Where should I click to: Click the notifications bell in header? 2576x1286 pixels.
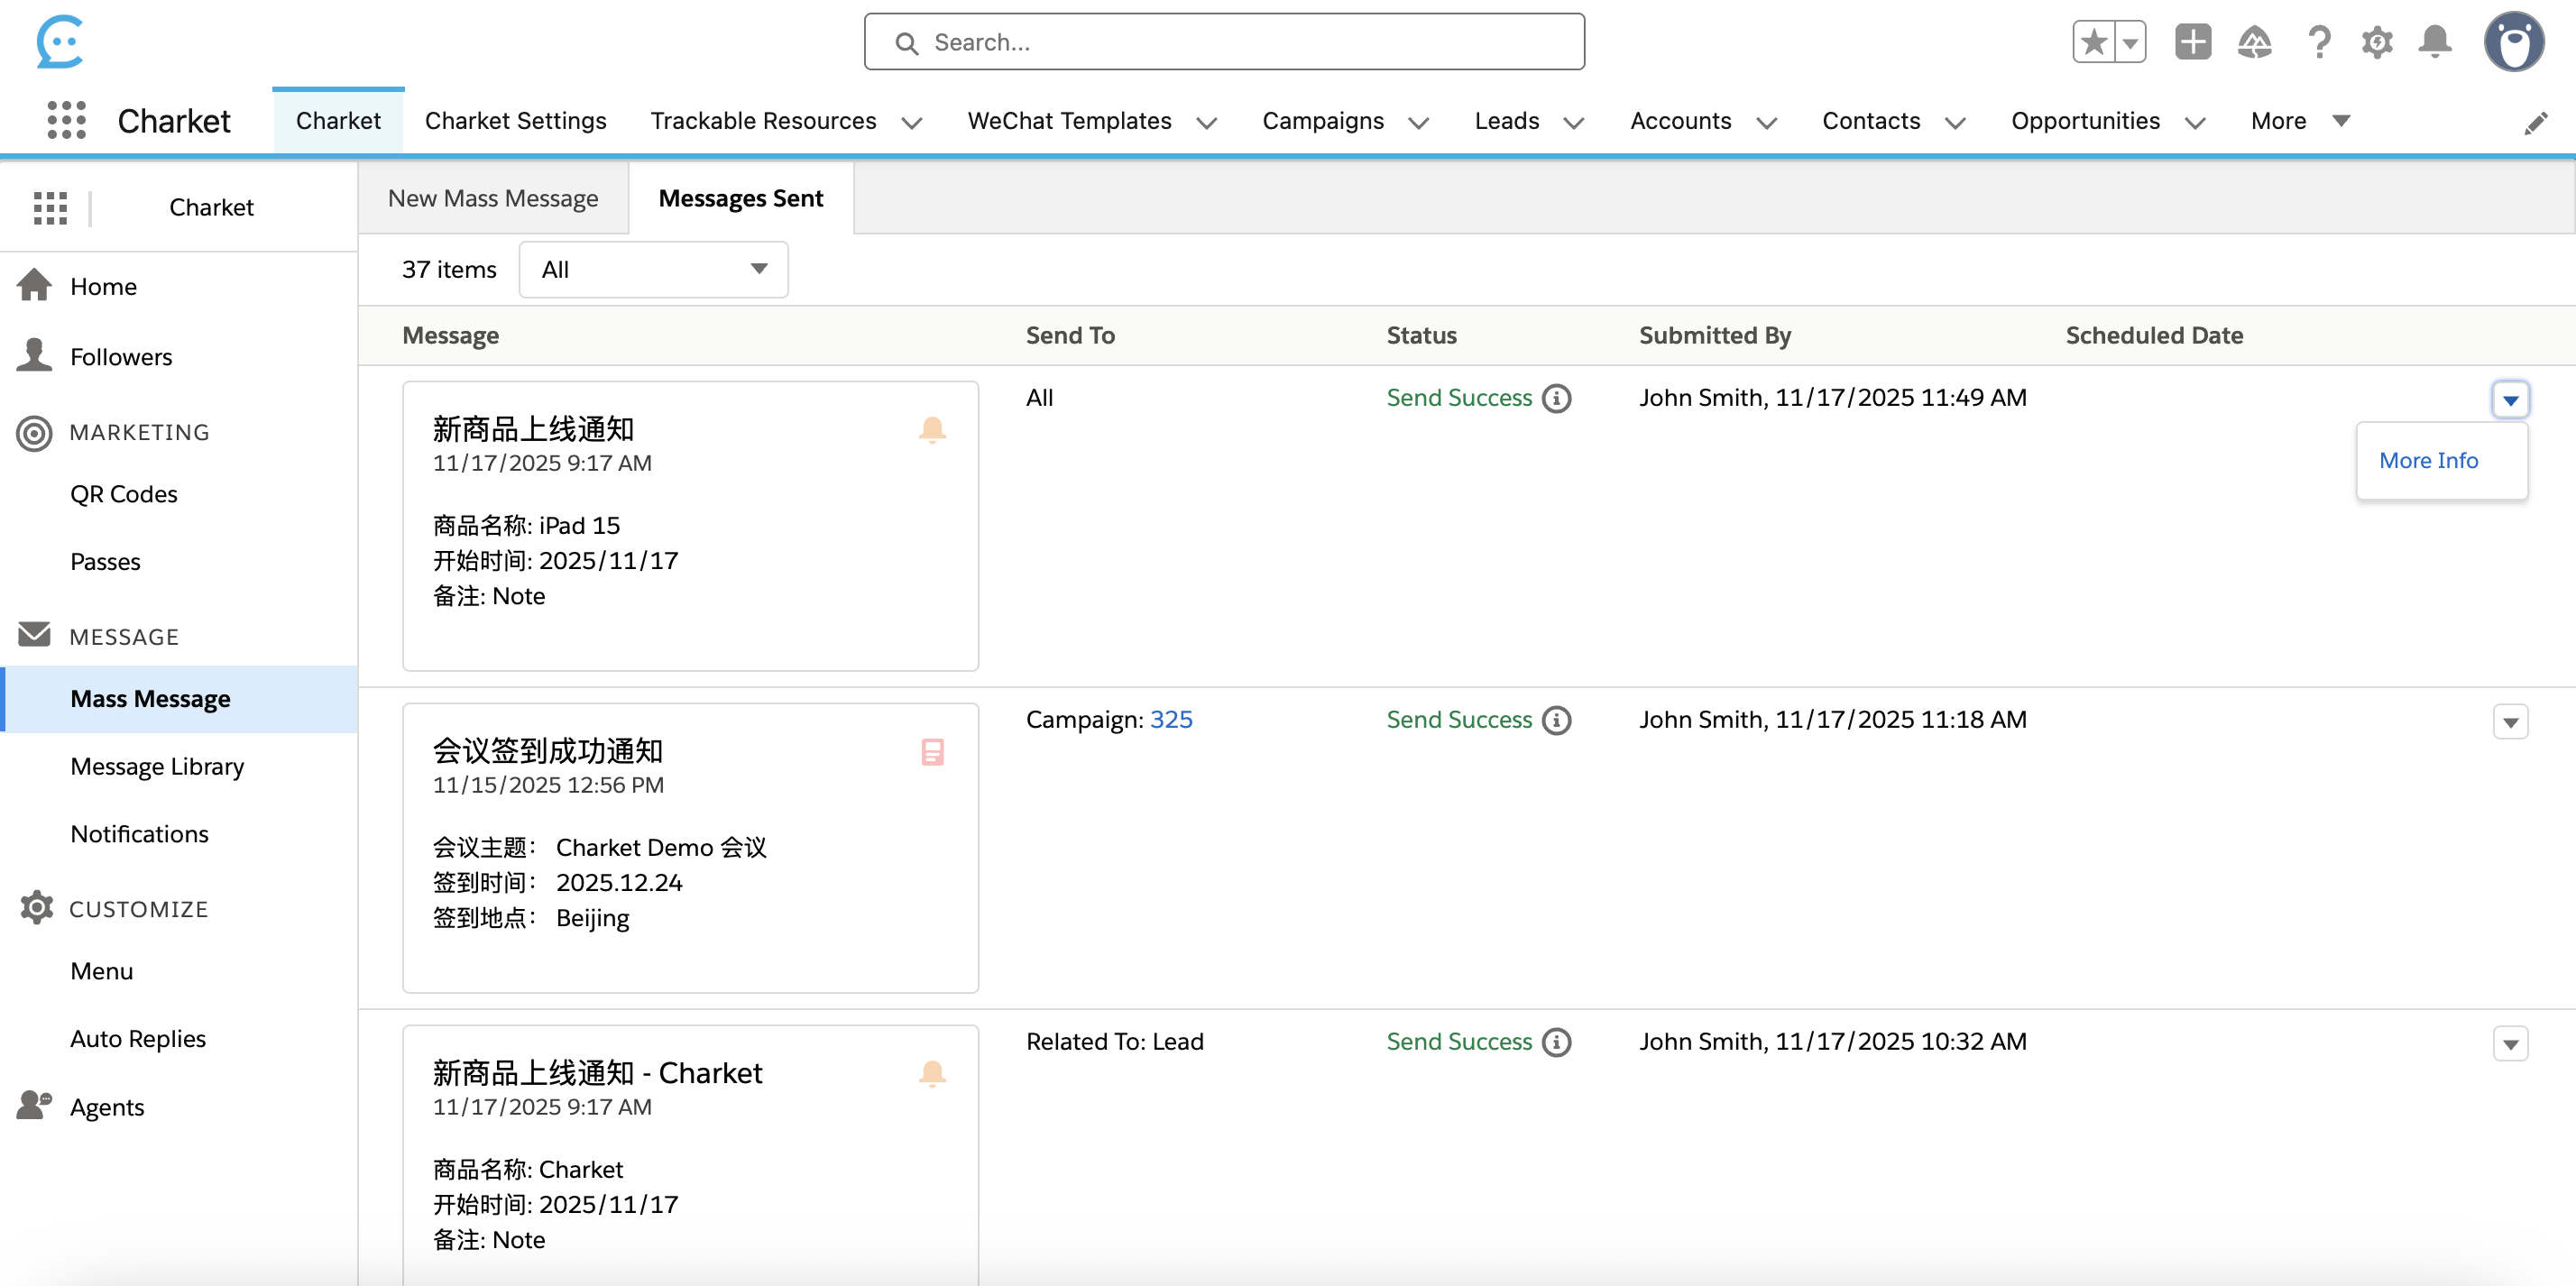(x=2434, y=42)
